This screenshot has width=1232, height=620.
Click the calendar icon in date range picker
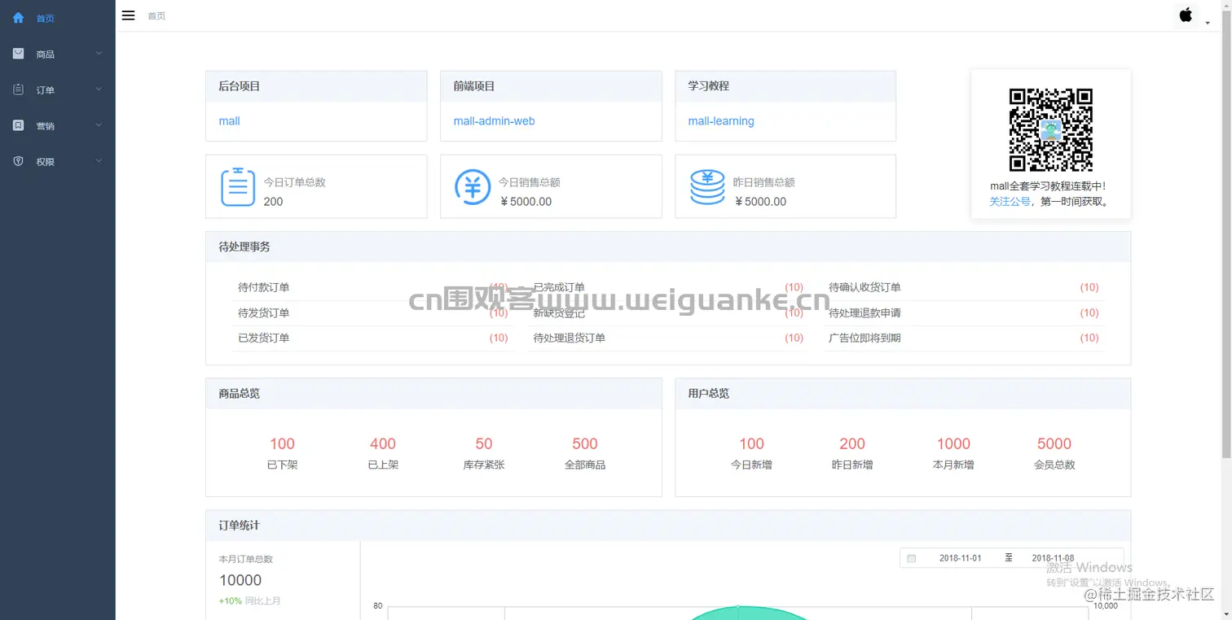tap(912, 558)
